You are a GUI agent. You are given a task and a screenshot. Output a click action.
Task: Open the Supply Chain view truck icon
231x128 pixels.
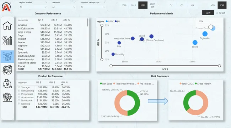(x=7, y=84)
